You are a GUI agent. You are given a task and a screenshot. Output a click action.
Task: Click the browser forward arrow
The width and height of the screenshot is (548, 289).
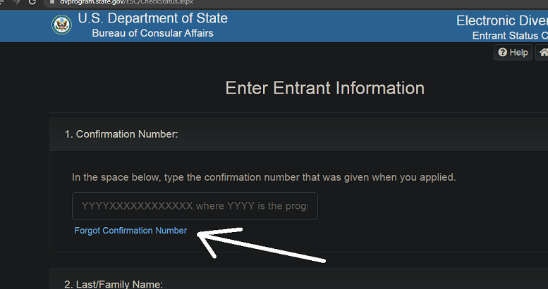click(16, 1)
